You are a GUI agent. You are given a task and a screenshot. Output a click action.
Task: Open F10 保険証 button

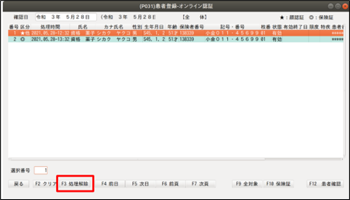point(279,184)
